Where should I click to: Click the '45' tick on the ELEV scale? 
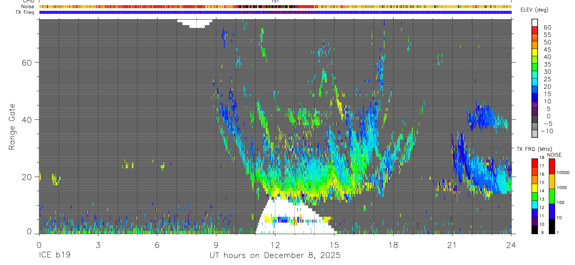[x=546, y=50]
